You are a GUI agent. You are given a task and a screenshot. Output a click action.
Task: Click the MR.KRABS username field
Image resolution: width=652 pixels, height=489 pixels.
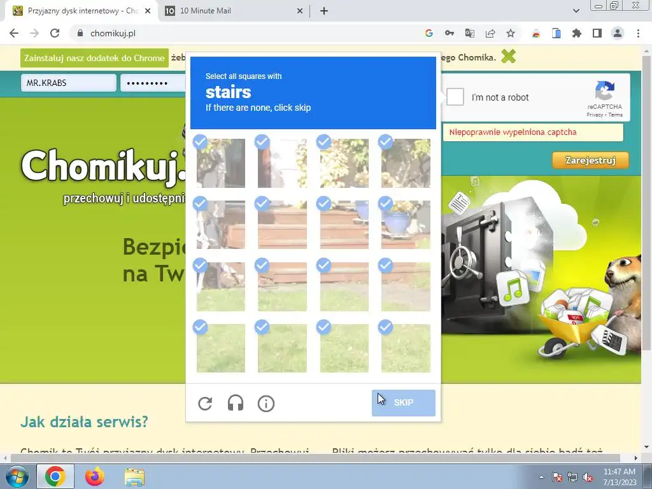tap(69, 83)
